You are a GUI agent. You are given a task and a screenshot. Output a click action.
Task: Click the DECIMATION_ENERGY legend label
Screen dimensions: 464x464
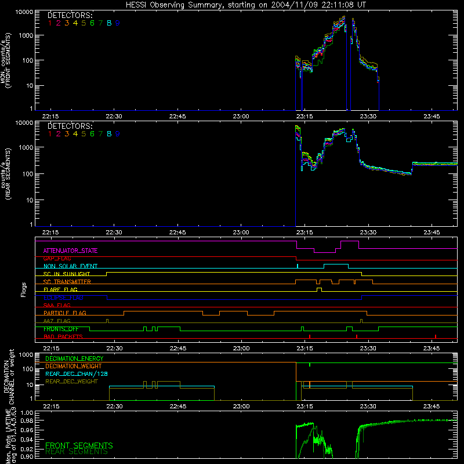pos(74,358)
